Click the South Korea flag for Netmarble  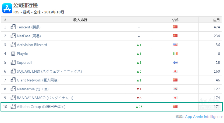pos(175,89)
